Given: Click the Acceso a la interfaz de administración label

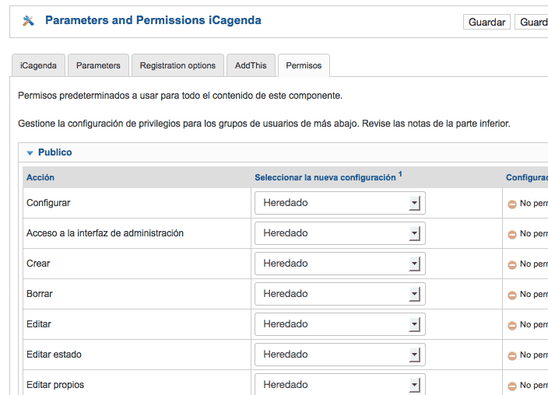Looking at the screenshot, I should 105,233.
